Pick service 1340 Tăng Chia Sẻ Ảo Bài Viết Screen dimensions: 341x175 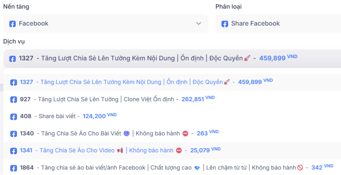click(83, 133)
